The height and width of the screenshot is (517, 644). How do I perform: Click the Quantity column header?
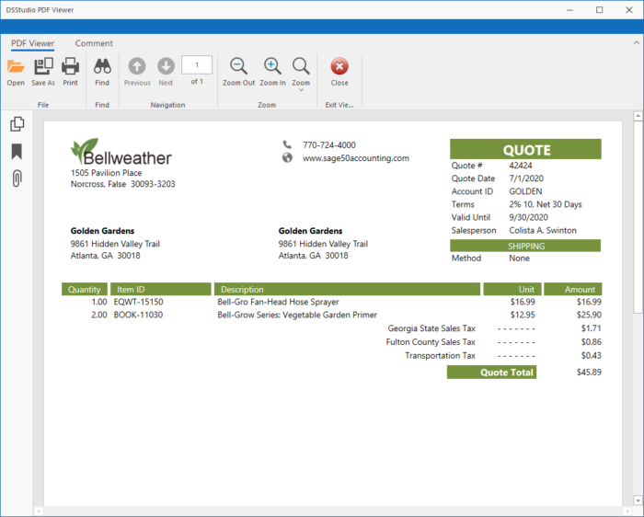tap(85, 289)
